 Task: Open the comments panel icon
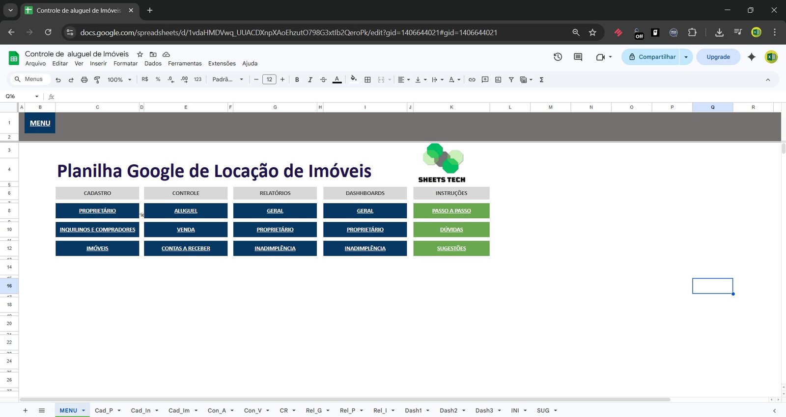(578, 57)
